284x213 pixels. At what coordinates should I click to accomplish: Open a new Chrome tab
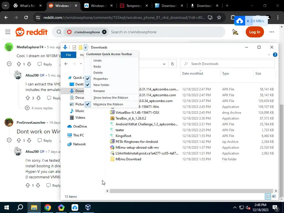227,6
